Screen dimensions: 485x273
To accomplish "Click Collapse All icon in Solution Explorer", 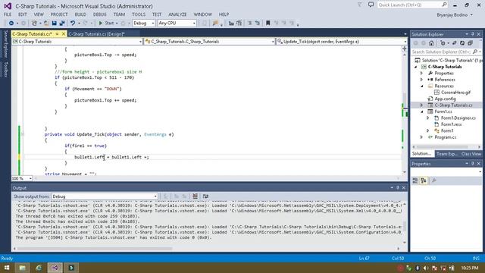I will (470, 43).
